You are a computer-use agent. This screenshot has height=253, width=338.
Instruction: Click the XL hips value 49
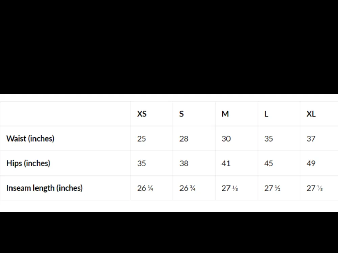[311, 164]
